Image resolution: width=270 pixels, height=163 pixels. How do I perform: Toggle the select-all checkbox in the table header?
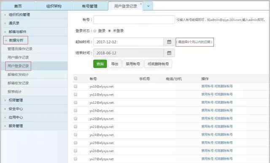(76, 79)
